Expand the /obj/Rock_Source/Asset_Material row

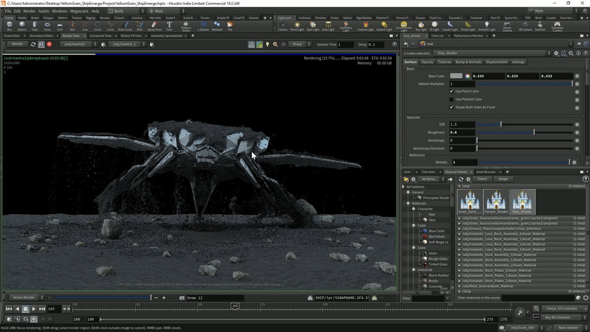tap(460, 286)
